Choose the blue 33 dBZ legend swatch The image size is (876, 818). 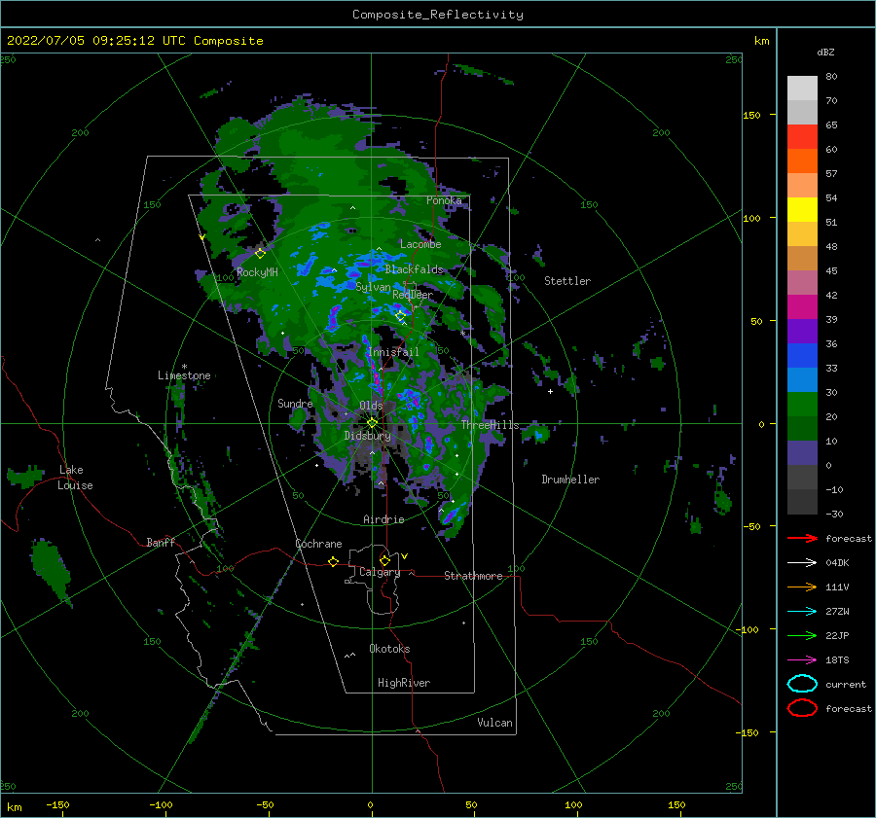(x=802, y=355)
